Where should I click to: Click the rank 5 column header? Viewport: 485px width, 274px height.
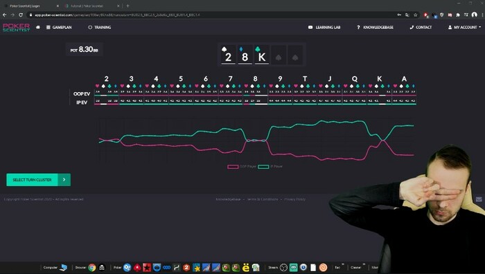(181, 79)
